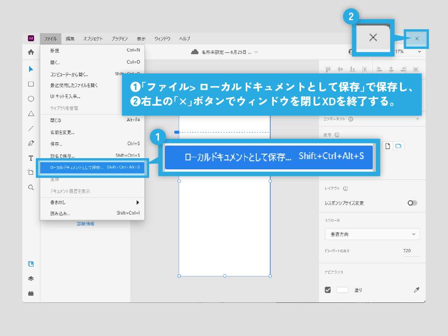The image size is (448, 336).
Task: Click the info icon beside レイアウト
Action: point(345,189)
